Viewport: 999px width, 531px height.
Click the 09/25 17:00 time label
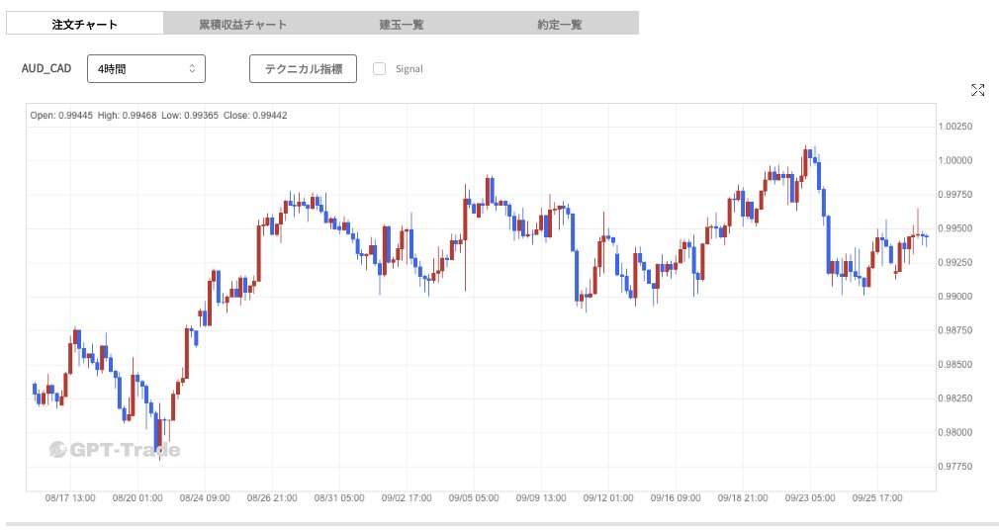[x=877, y=498]
